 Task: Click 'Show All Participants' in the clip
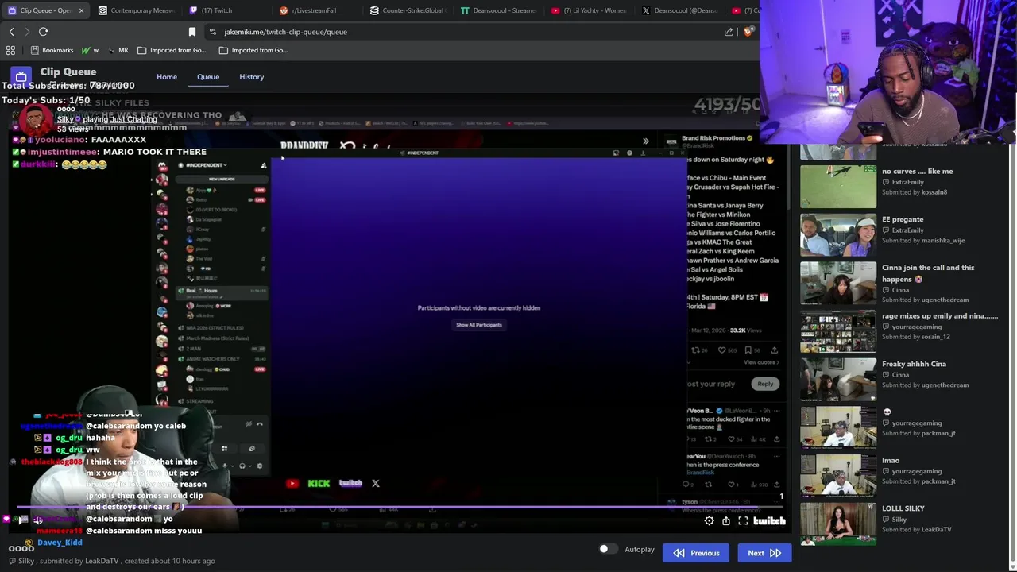479,325
